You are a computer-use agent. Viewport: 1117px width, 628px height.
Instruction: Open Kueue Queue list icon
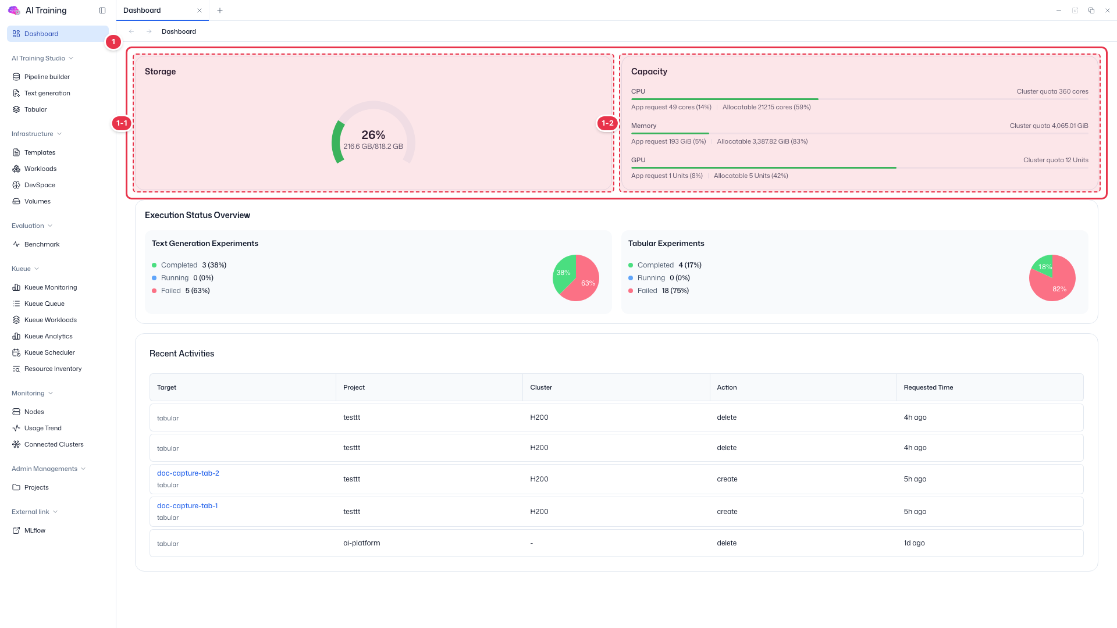16,304
